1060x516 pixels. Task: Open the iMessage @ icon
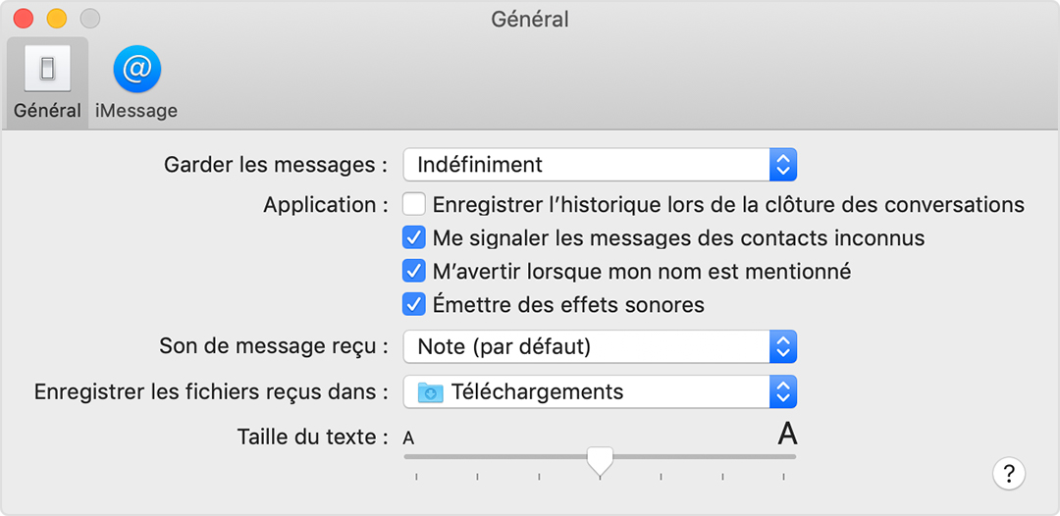(136, 69)
